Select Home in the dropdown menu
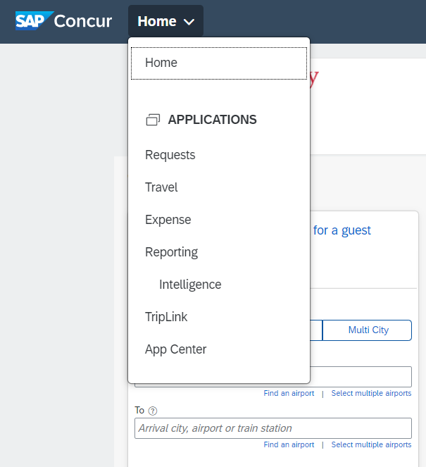426x467 pixels. [x=219, y=63]
